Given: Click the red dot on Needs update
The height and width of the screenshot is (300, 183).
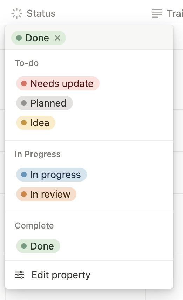Looking at the screenshot, I should click(24, 83).
